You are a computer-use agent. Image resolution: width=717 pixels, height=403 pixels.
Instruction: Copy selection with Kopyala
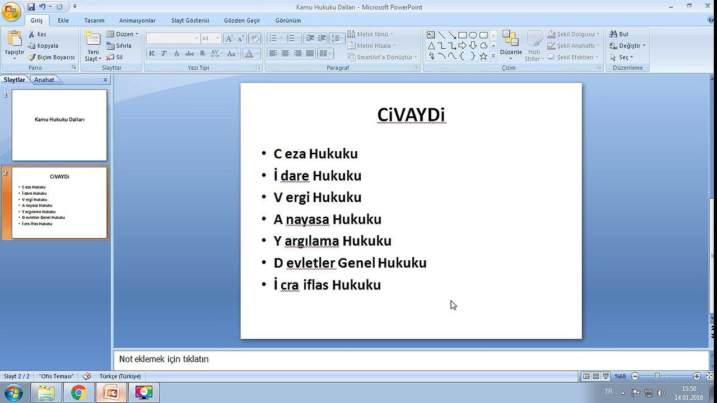(x=43, y=46)
